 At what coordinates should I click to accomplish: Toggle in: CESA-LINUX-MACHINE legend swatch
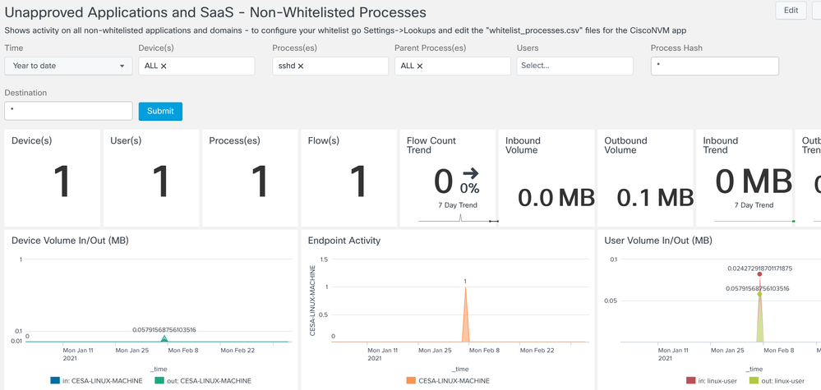[x=54, y=381]
